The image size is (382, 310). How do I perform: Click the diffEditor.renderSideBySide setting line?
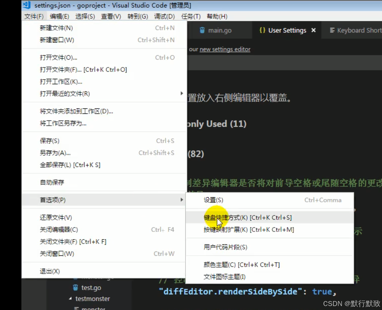tap(247, 291)
